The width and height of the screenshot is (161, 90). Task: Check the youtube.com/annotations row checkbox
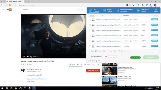pos(90,35)
